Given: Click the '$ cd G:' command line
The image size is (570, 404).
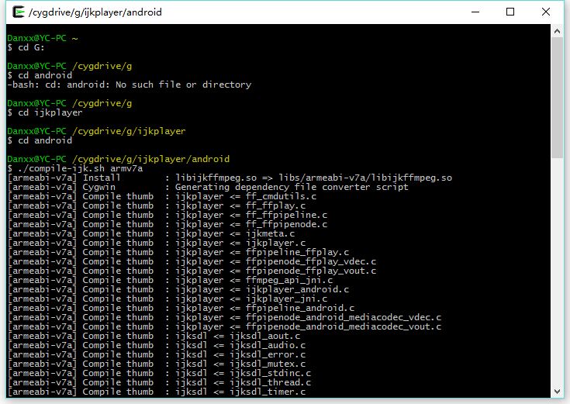Looking at the screenshot, I should pyautogui.click(x=26, y=47).
